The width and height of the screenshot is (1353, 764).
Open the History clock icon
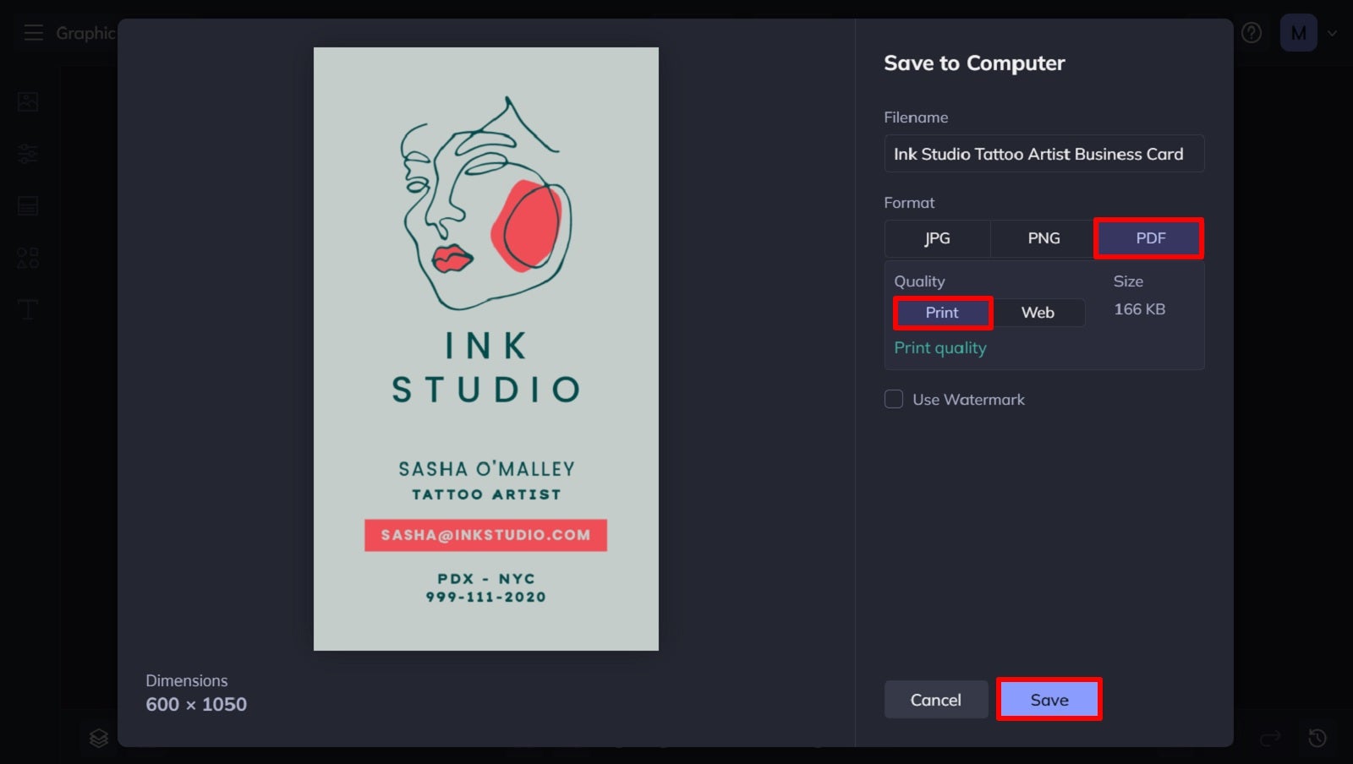tap(1317, 738)
